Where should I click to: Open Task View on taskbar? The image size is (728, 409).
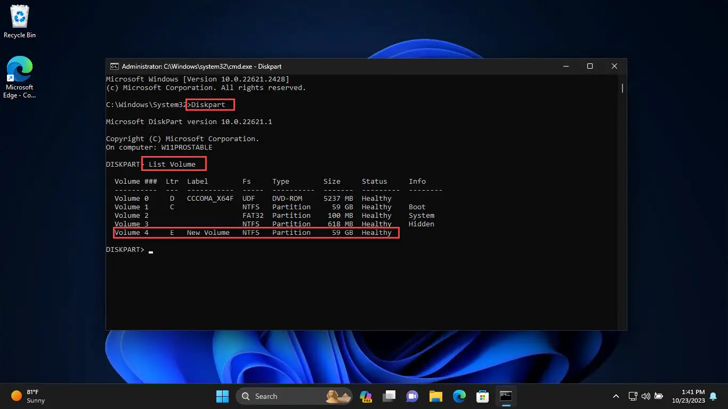click(390, 396)
